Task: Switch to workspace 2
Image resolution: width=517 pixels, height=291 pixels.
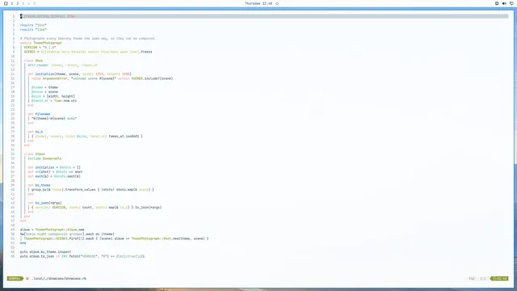Action: coord(18,3)
